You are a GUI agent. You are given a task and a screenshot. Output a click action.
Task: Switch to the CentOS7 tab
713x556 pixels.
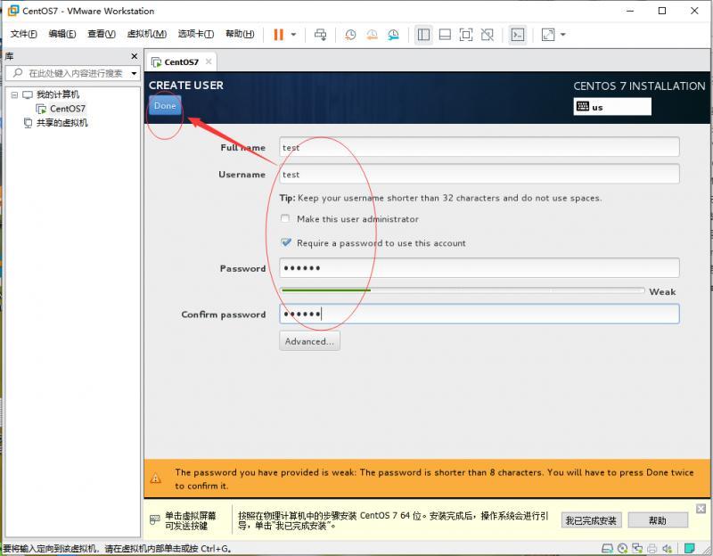[182, 61]
